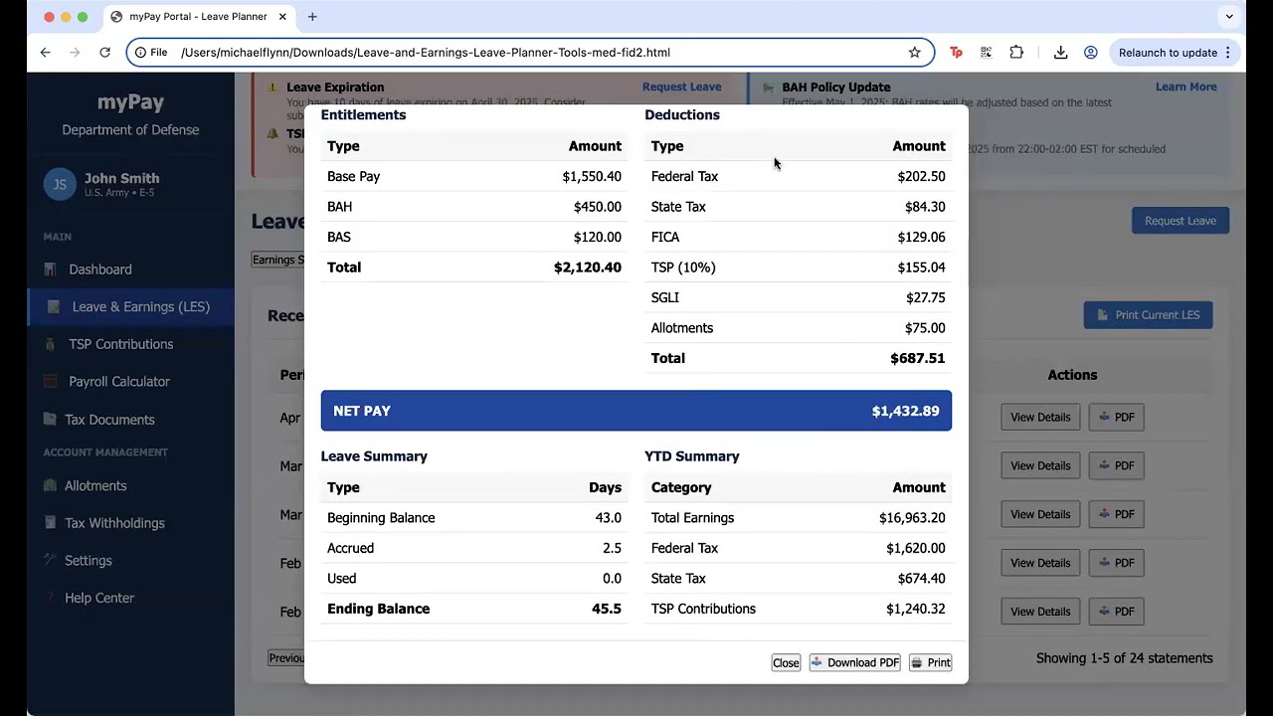
Task: Click the Total Earnings $16,963.20 row
Action: (x=799, y=518)
